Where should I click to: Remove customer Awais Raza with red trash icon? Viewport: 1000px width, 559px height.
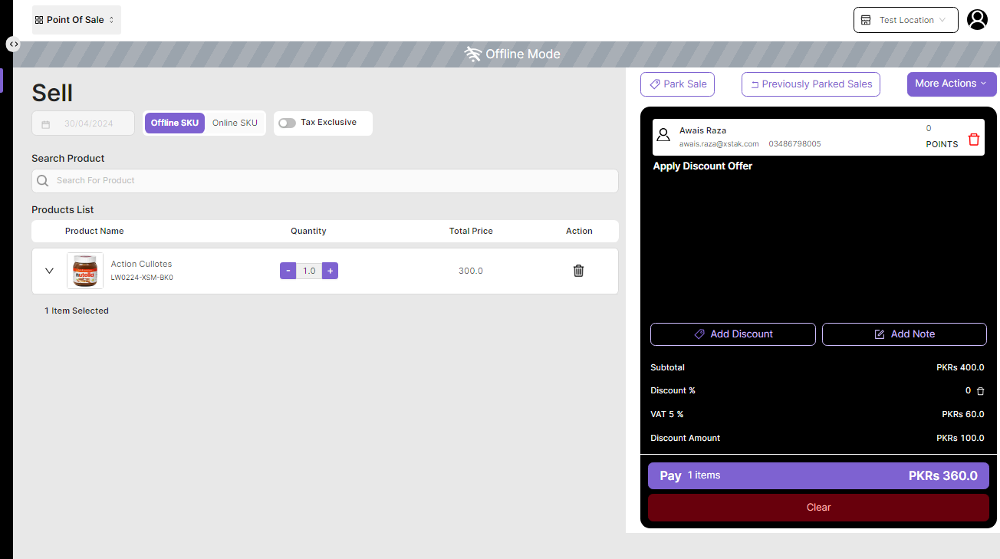click(974, 140)
